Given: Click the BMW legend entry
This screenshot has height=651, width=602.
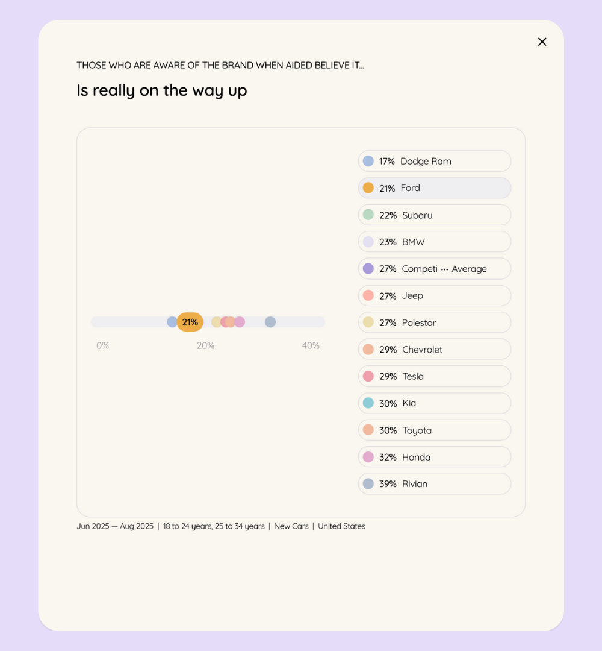Looking at the screenshot, I should [x=435, y=242].
